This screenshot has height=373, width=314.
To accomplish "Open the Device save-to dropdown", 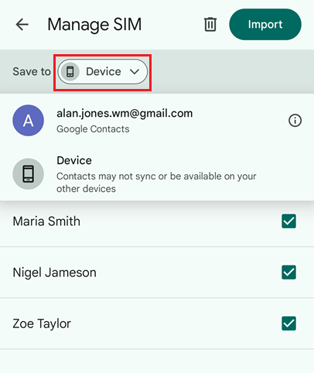I will pos(103,72).
